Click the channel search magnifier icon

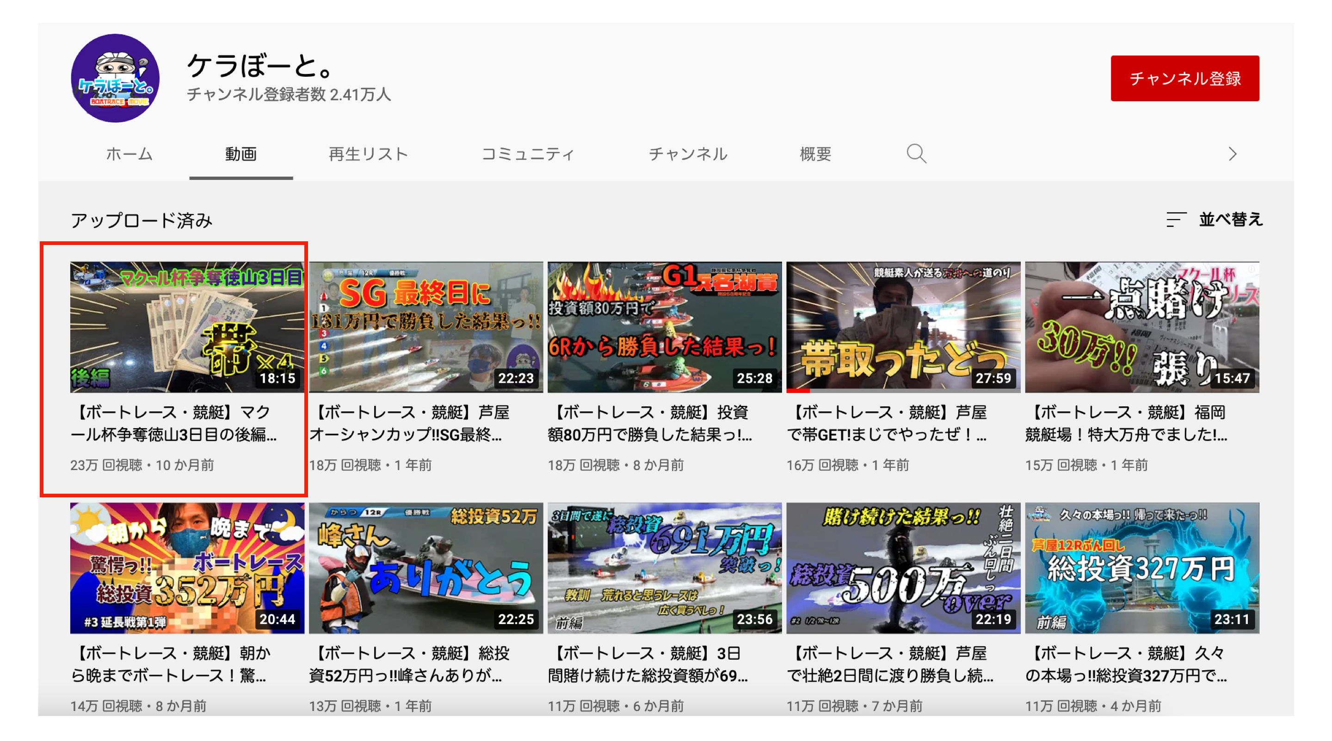coord(916,154)
